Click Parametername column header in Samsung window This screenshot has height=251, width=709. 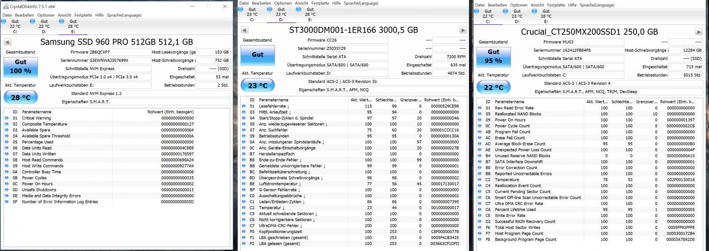coord(66,112)
